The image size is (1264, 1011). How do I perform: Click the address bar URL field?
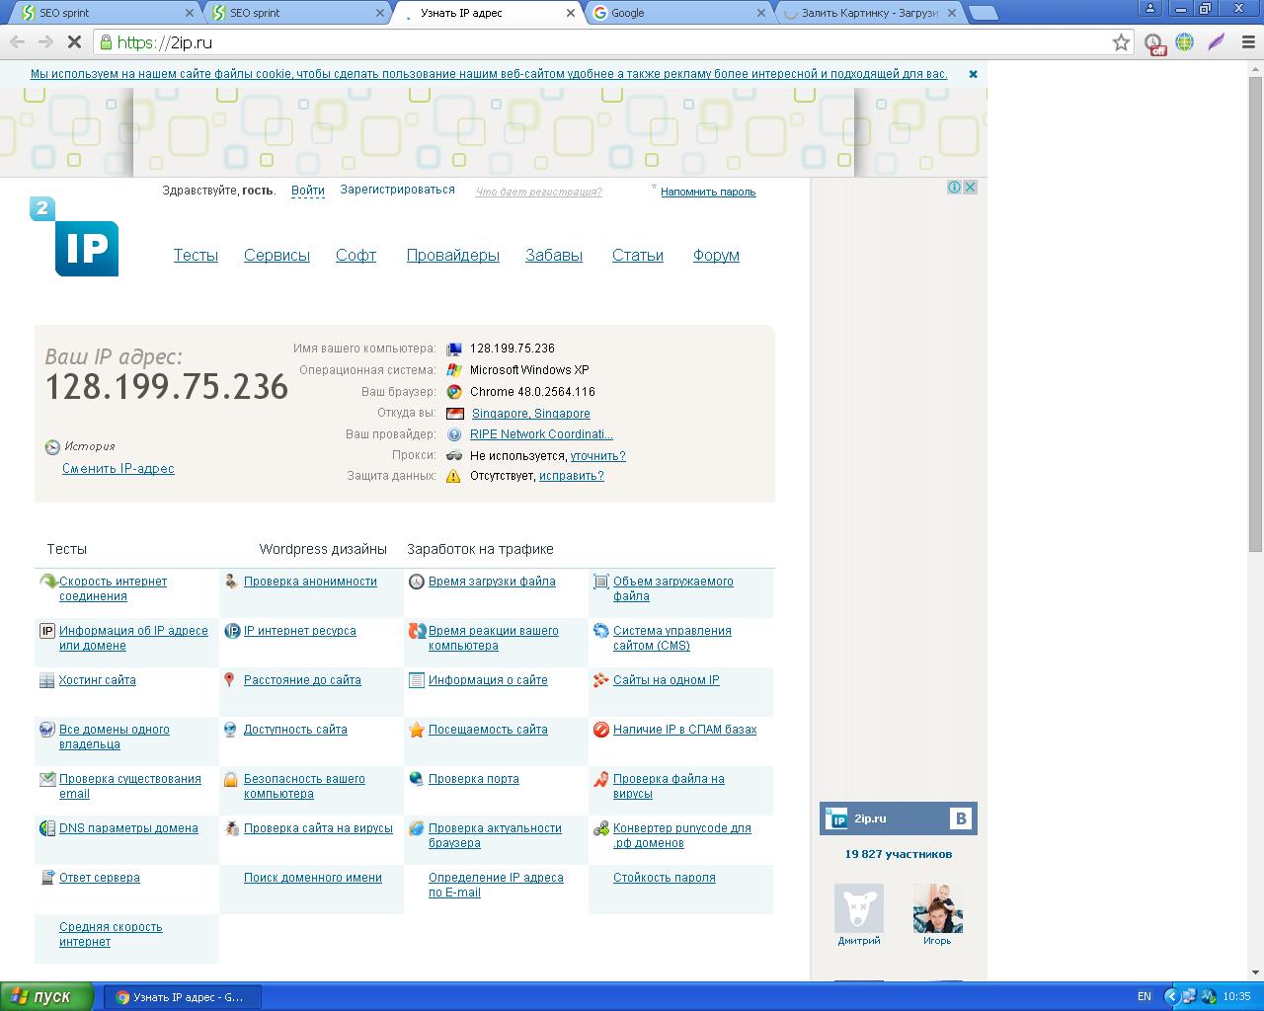[612, 42]
